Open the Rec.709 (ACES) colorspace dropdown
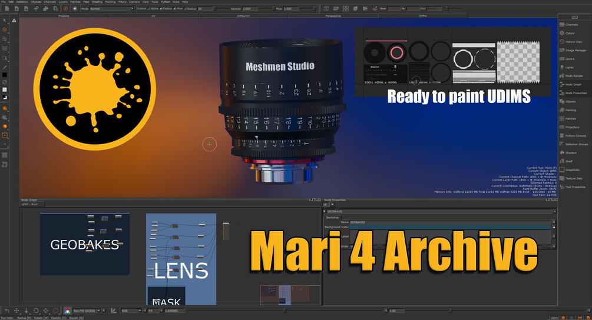The image size is (592, 320). click(x=87, y=311)
